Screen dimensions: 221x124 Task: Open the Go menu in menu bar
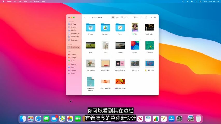point(30,1)
